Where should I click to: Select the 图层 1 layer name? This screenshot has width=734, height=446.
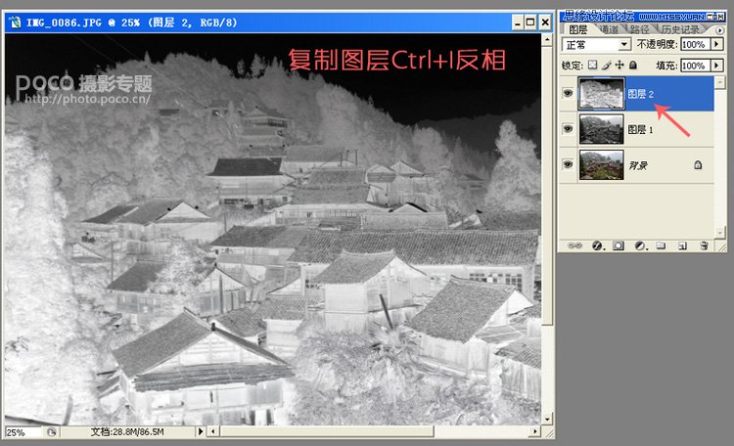pyautogui.click(x=640, y=130)
